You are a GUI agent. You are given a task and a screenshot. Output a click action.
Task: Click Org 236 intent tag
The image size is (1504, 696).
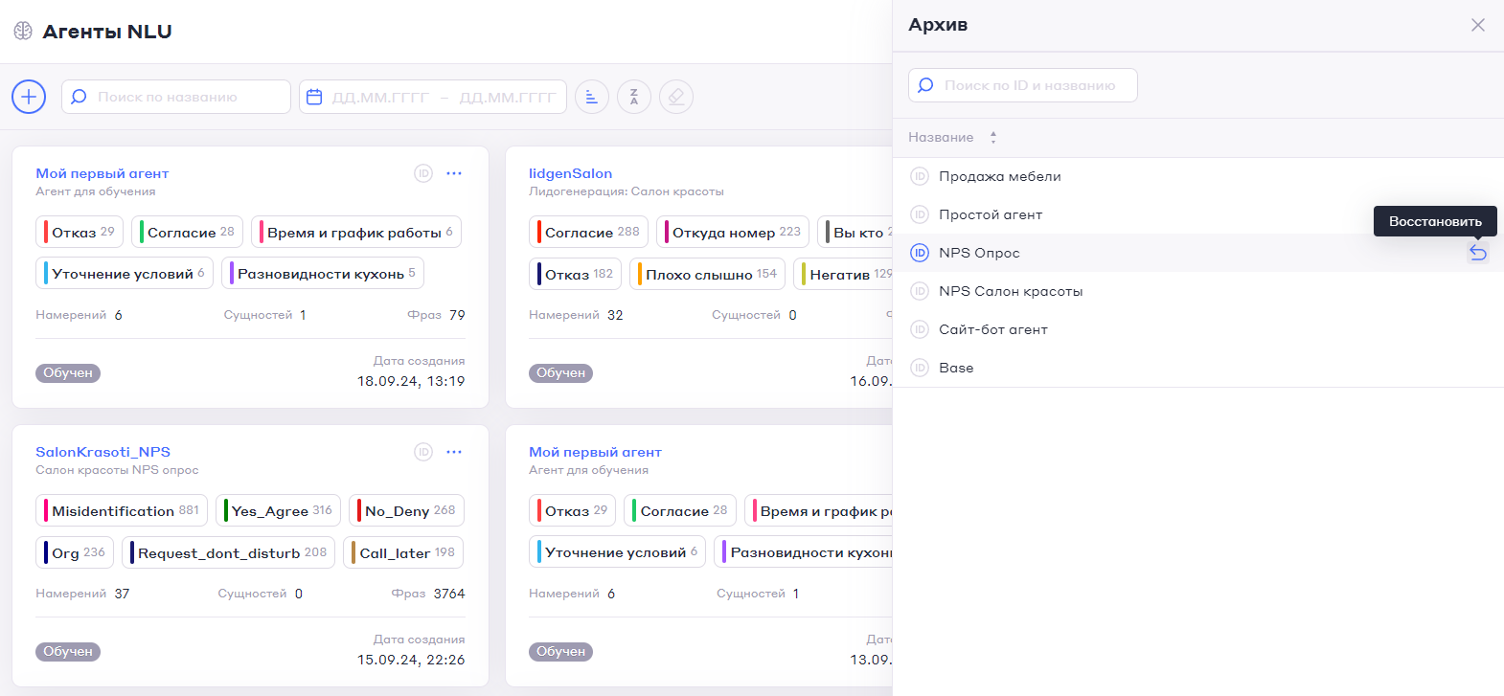[75, 552]
